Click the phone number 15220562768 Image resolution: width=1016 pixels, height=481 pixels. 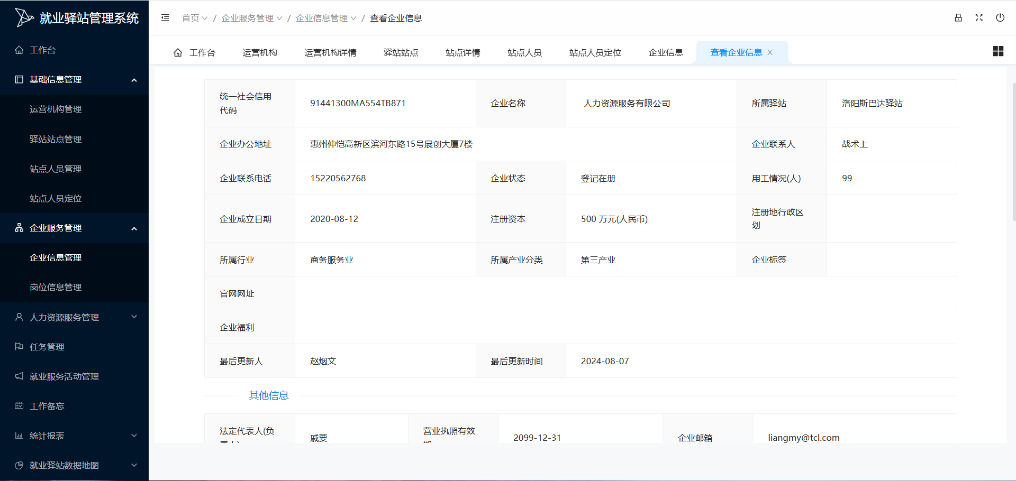click(x=338, y=178)
